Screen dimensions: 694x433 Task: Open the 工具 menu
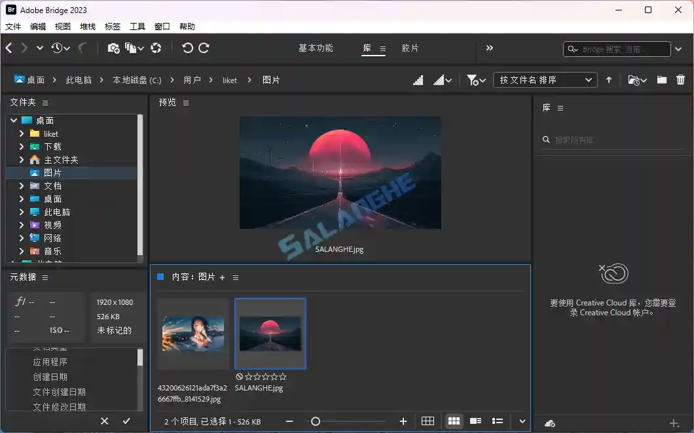(137, 26)
